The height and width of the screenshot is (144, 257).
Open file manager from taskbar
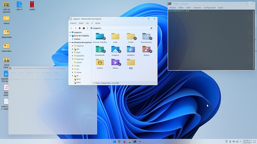(130, 141)
